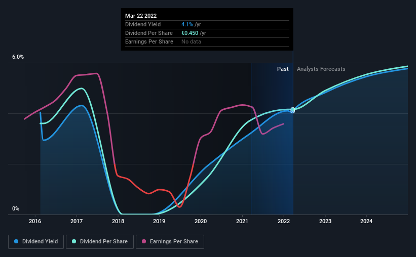Click the teal Dividend Per Share legend dot
The image size is (416, 257).
[x=74, y=241]
